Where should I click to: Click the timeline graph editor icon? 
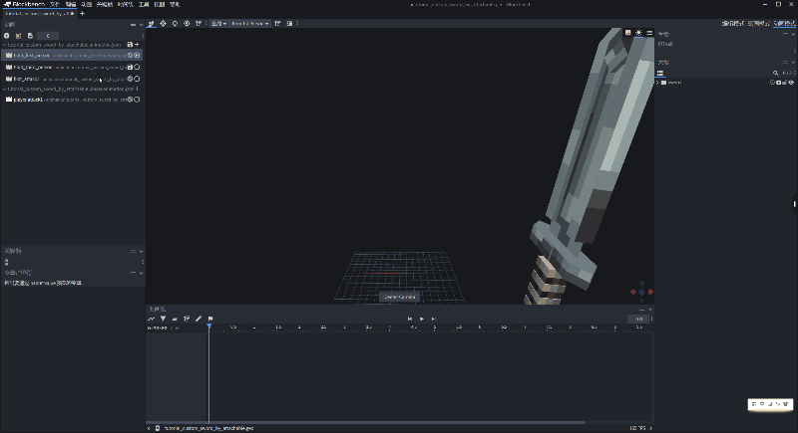pyautogui.click(x=152, y=319)
